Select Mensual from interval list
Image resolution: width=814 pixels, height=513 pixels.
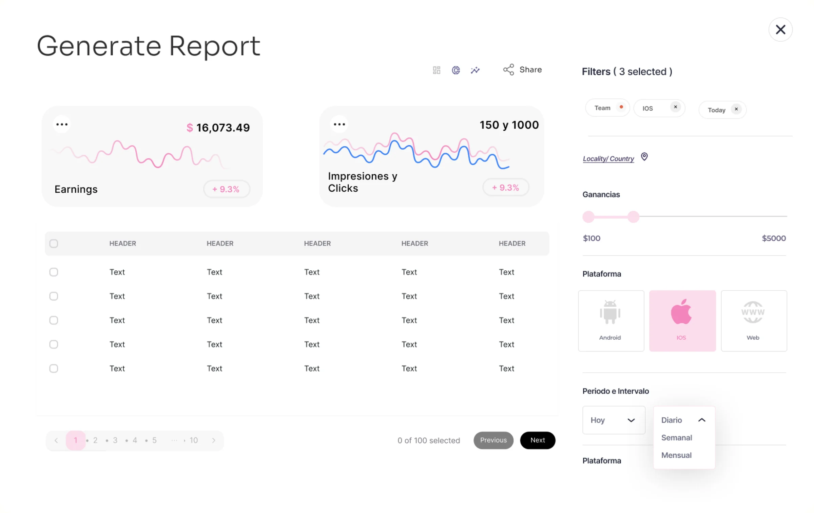(676, 455)
